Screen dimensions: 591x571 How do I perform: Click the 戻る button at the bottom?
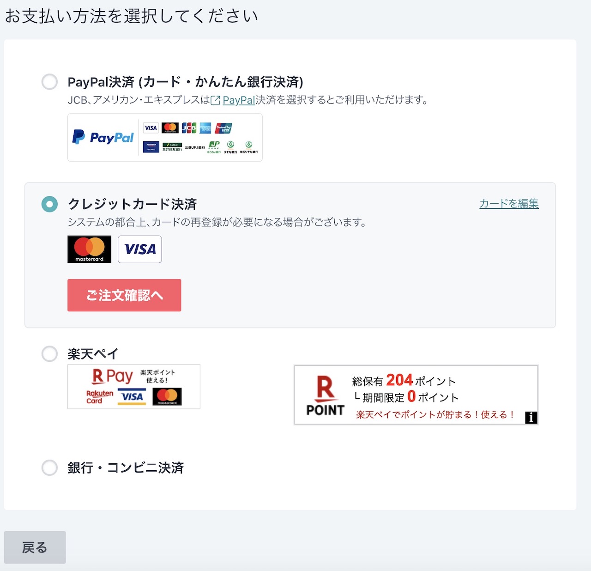click(35, 547)
